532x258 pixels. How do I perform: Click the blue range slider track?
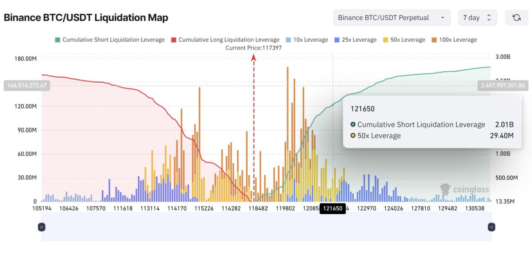coord(266,227)
